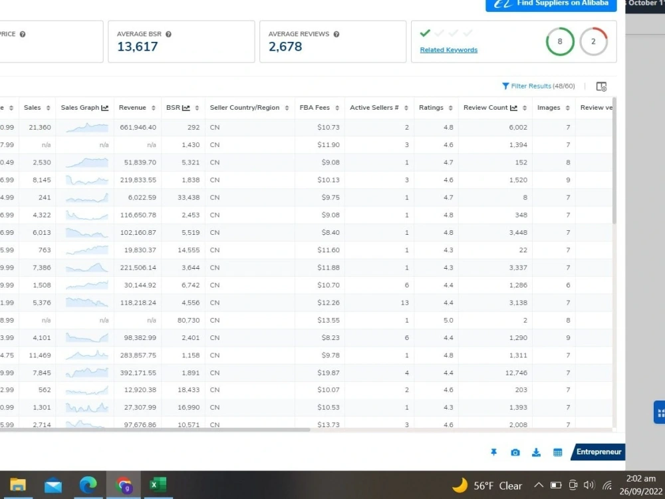Click Find Suppliers on Alibaba button
Viewport: 665px width, 499px height.
[551, 4]
